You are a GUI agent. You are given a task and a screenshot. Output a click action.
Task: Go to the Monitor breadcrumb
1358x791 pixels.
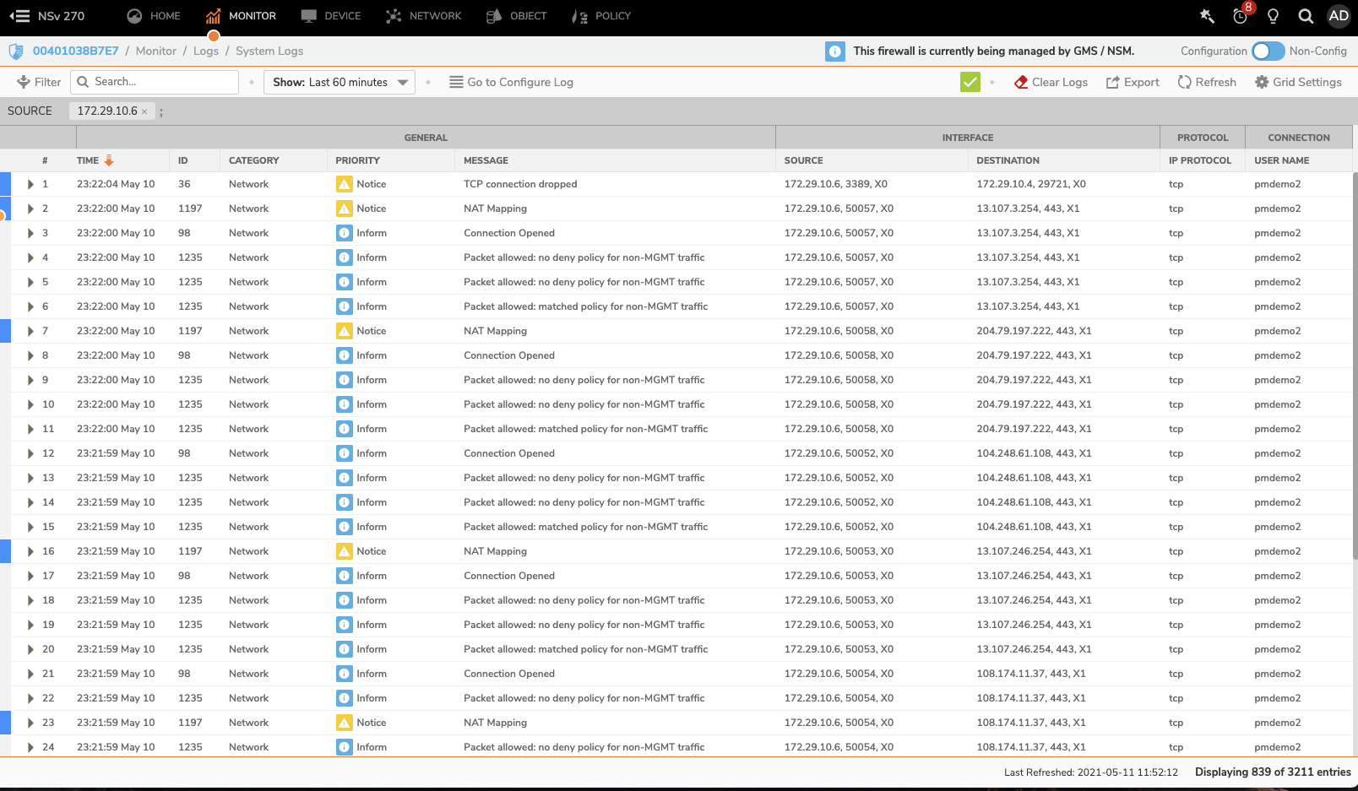[x=156, y=51]
